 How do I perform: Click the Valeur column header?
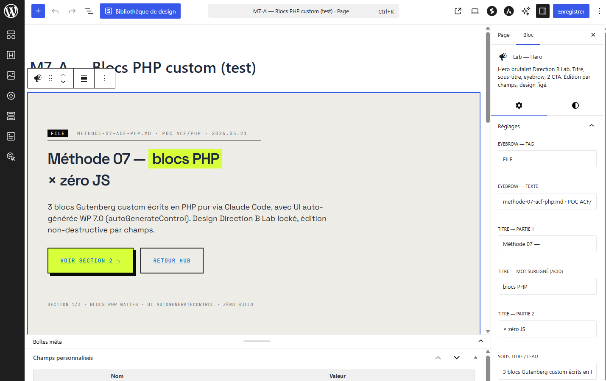coord(338,376)
